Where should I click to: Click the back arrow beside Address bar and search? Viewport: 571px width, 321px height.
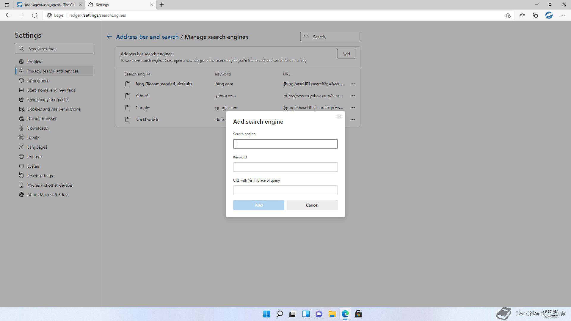(109, 37)
